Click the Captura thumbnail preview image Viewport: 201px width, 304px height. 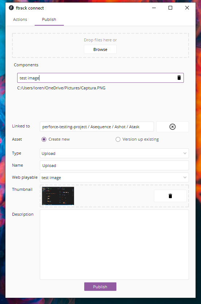58,196
